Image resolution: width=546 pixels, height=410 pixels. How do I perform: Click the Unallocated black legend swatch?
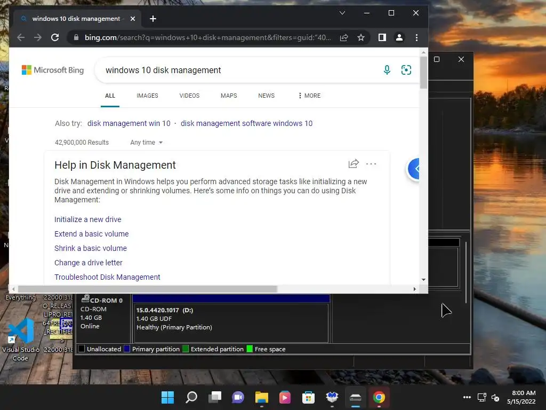(82, 349)
